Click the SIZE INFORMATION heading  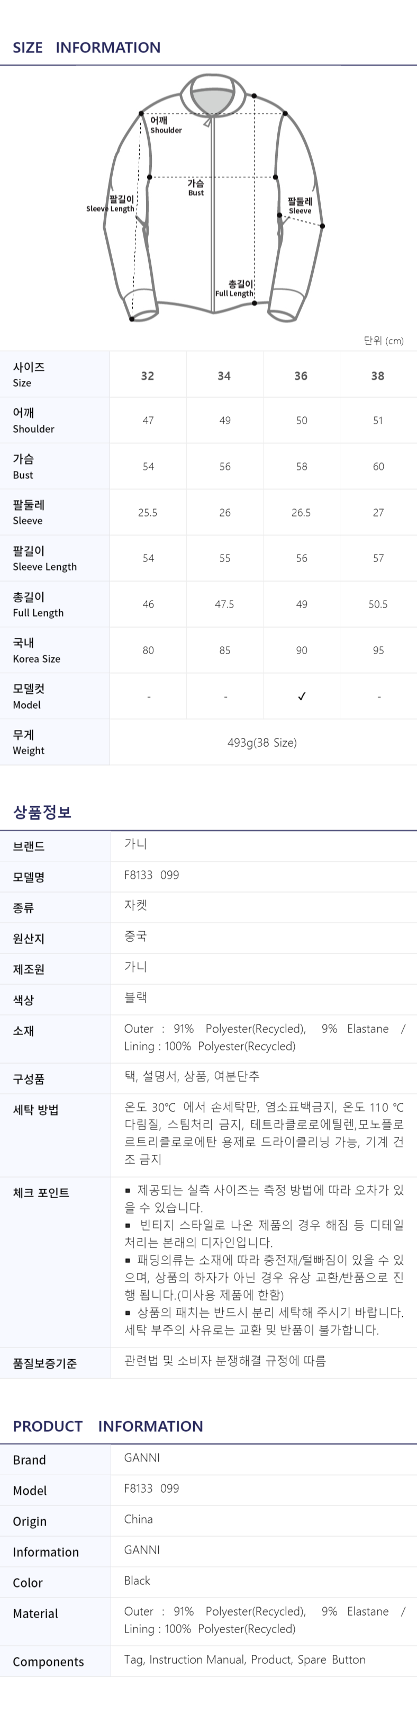click(x=87, y=47)
